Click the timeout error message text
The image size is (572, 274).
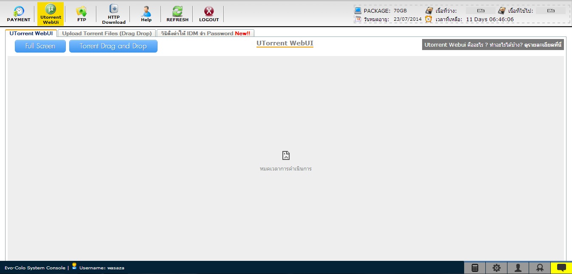tap(286, 169)
